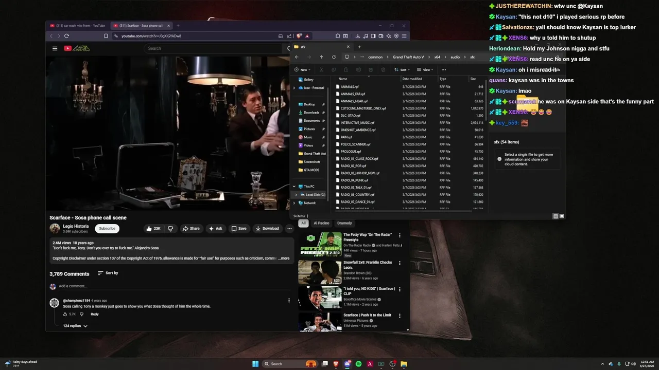Switch Explorer to large thumbnails icon

[x=562, y=216]
